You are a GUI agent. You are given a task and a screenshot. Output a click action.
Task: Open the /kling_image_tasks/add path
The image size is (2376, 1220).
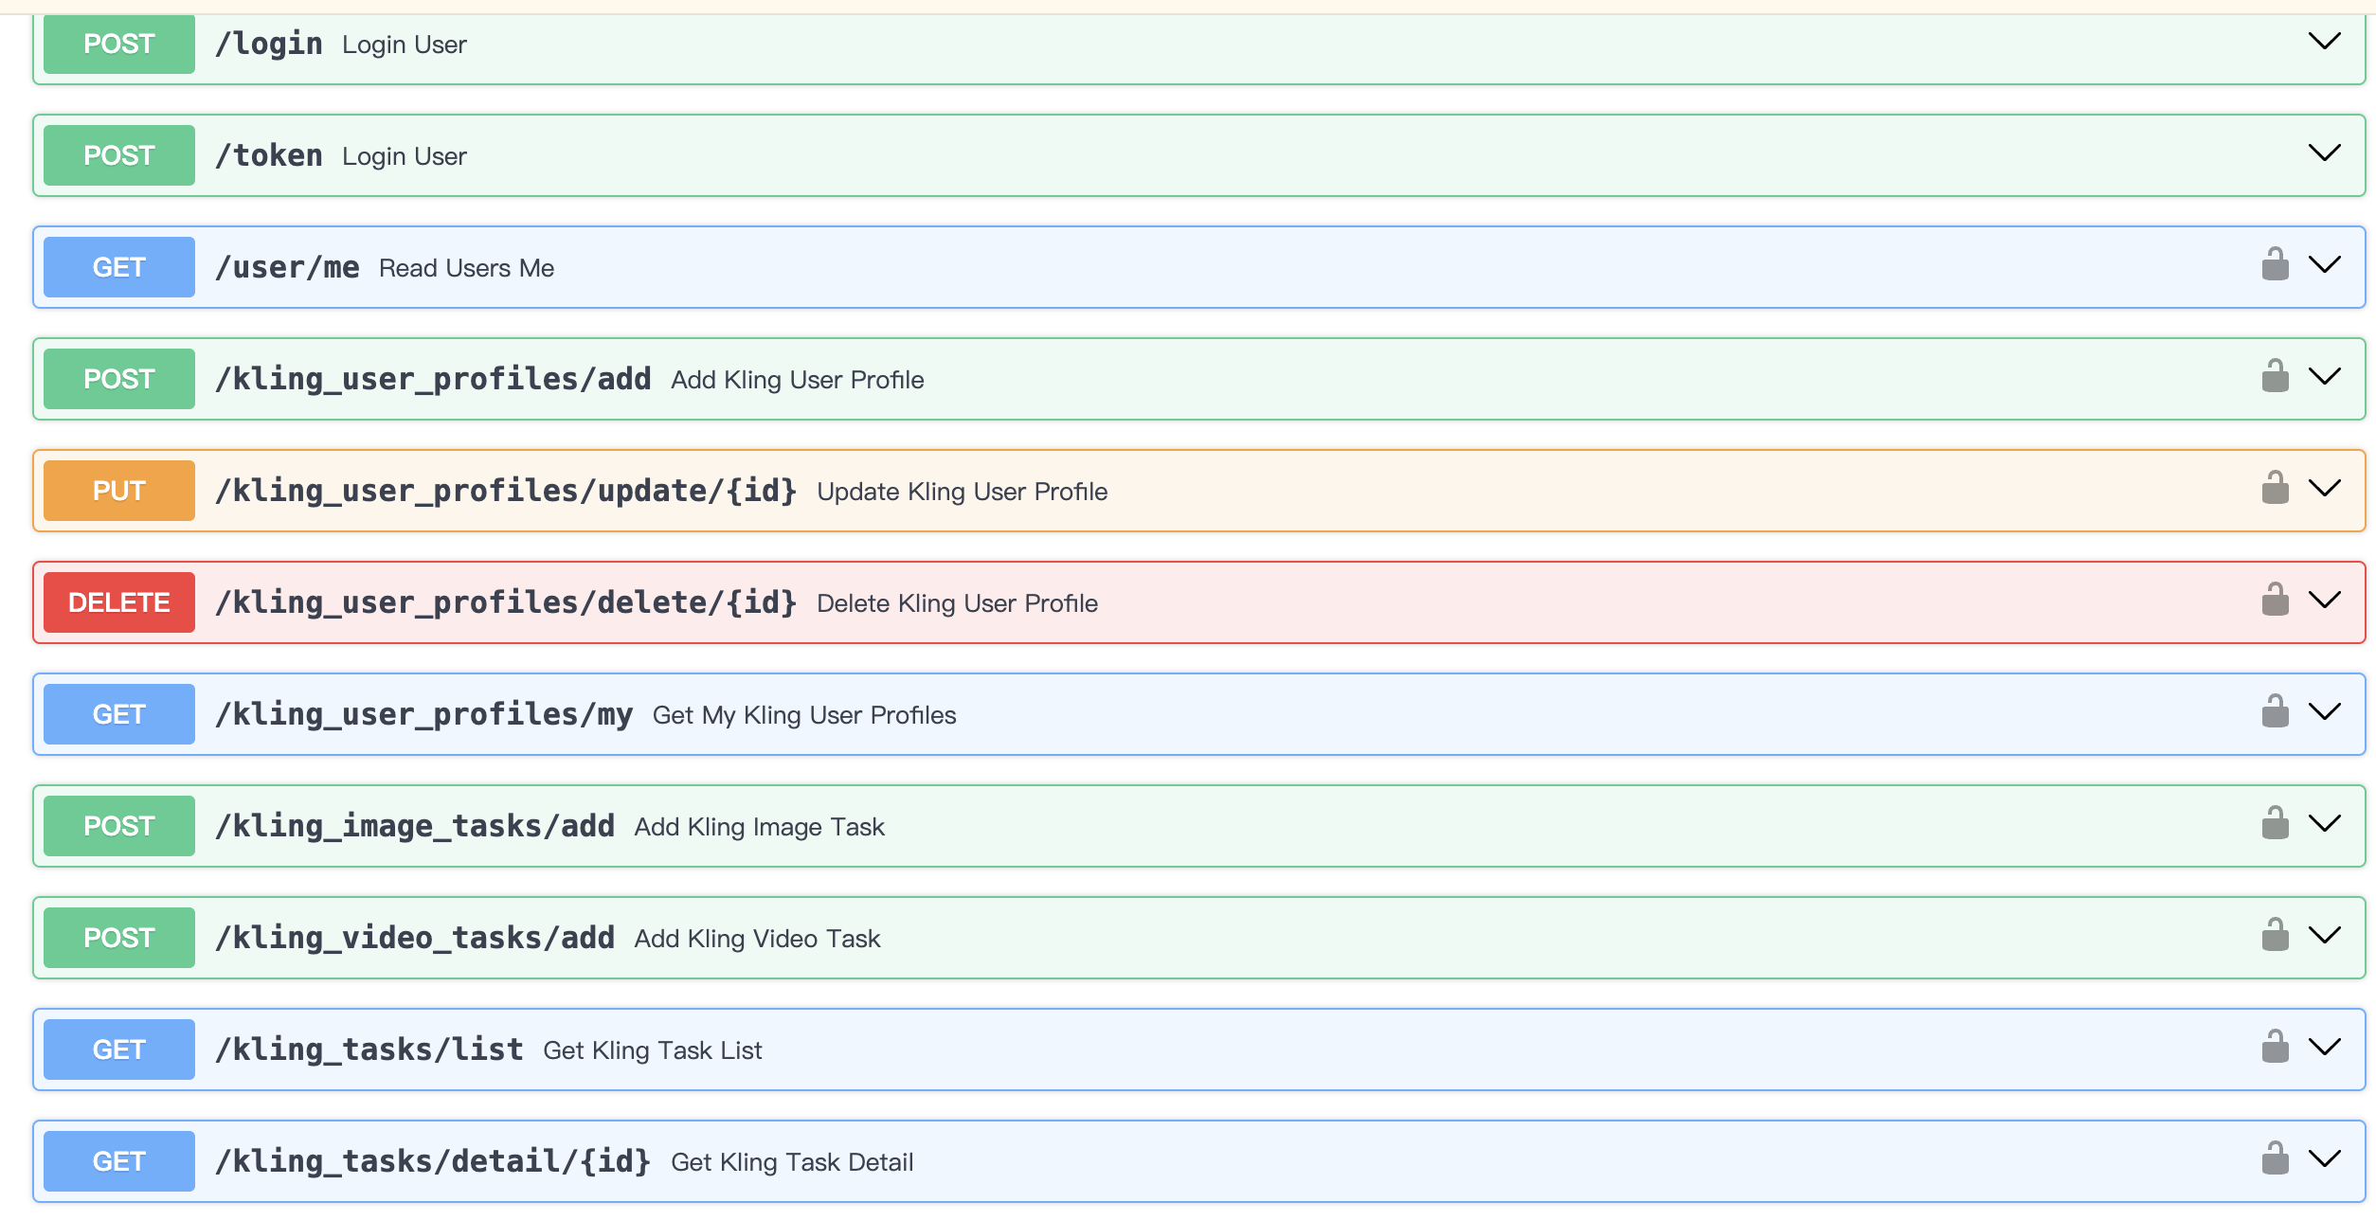pos(415,826)
